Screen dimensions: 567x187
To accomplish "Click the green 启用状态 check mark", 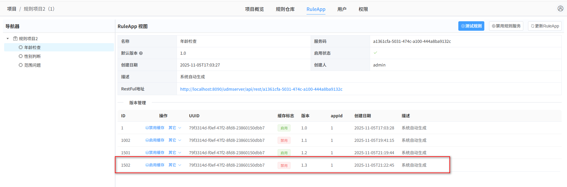I will [x=375, y=53].
